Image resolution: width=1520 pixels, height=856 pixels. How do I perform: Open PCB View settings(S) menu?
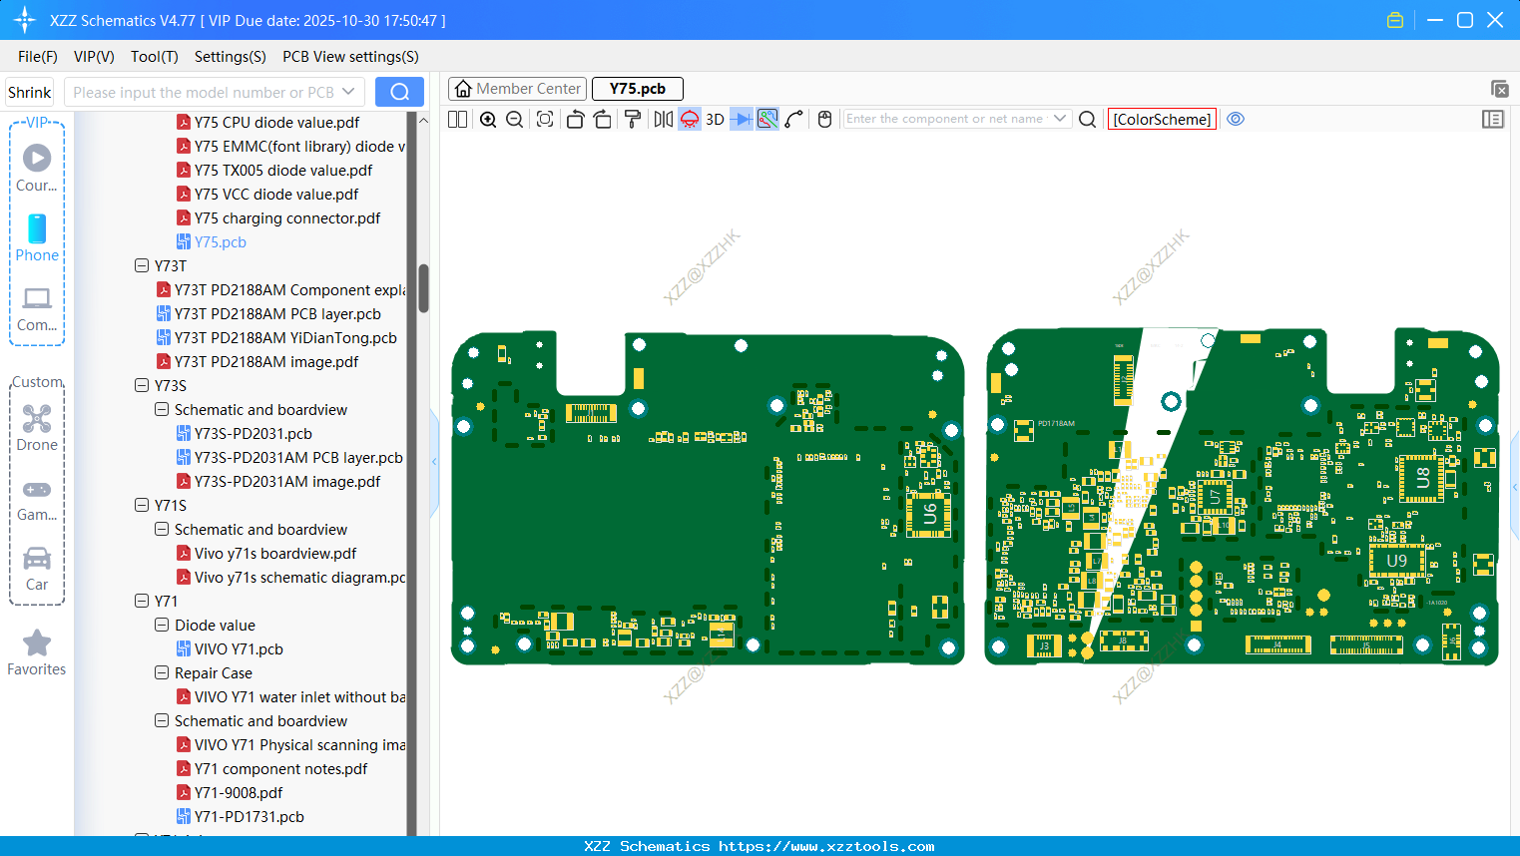(350, 57)
